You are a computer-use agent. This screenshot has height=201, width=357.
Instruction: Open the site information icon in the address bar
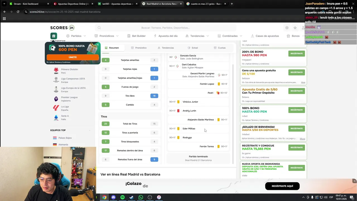tap(26, 12)
